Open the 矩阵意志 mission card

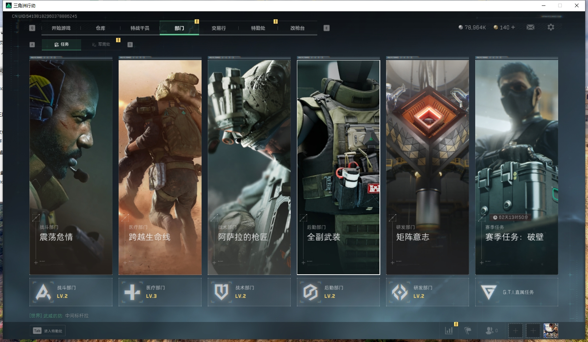[x=428, y=167]
